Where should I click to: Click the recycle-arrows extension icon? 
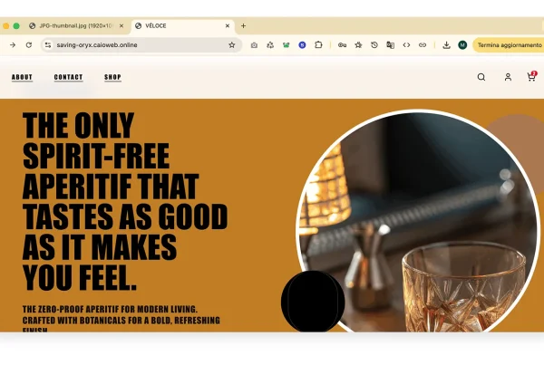pyautogui.click(x=270, y=45)
